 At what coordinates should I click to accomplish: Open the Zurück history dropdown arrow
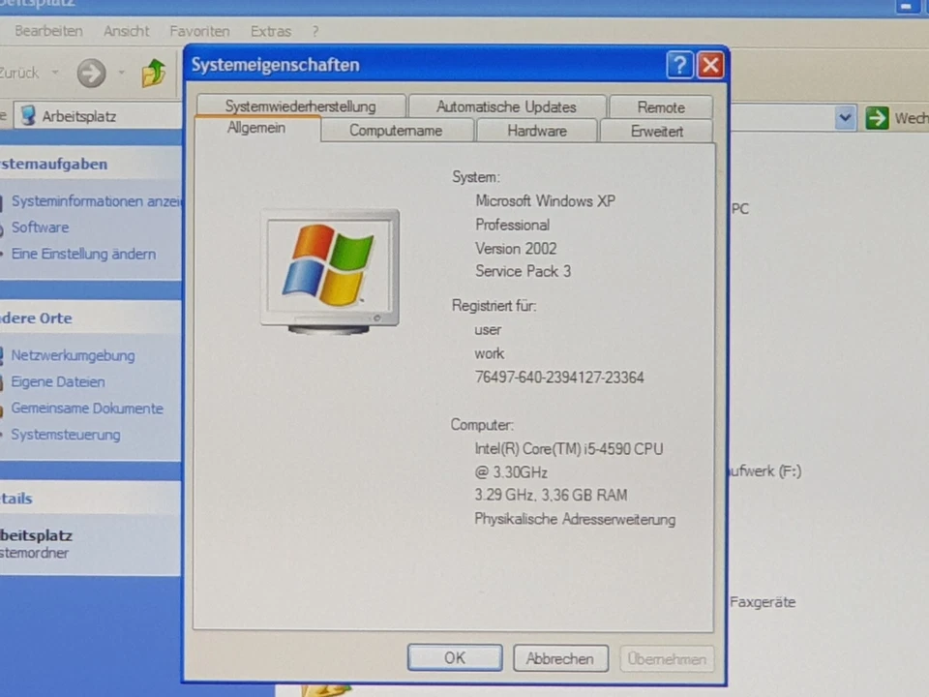click(x=55, y=73)
